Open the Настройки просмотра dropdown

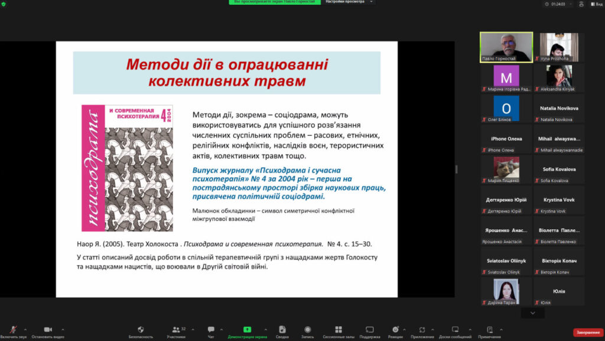tap(350, 2)
